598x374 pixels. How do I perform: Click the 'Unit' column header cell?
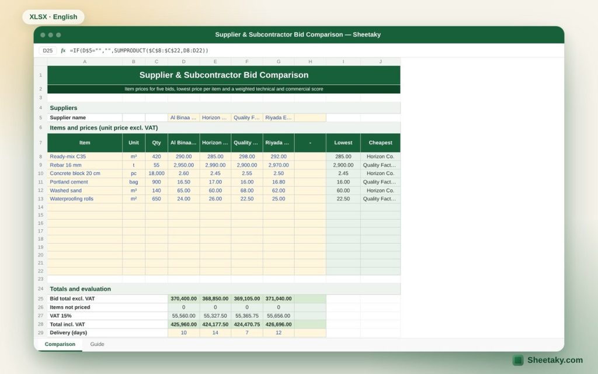pos(134,143)
